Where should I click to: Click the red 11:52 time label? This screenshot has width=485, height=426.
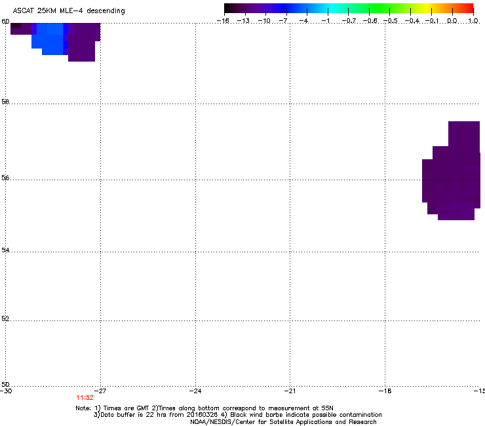pyautogui.click(x=85, y=398)
